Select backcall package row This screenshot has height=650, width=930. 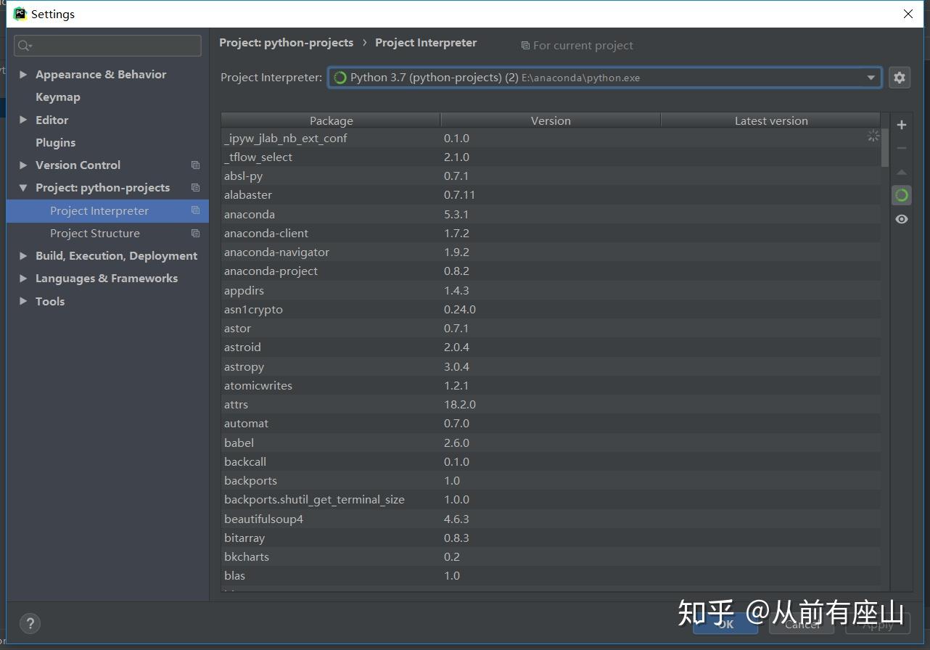pyautogui.click(x=551, y=461)
